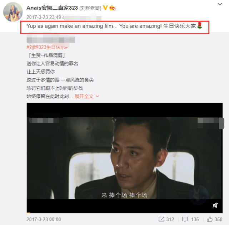Click the rabbit watermark in video
The height and width of the screenshot is (225, 229).
[x=198, y=195]
